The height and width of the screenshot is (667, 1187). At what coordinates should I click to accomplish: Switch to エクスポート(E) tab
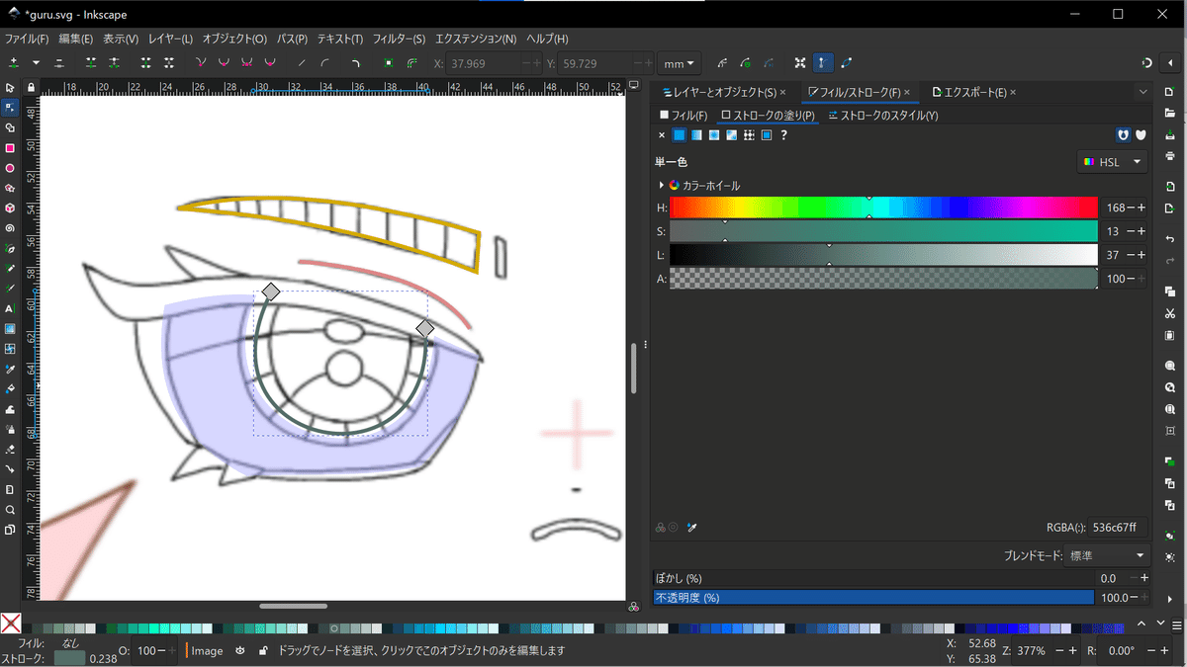coord(968,92)
